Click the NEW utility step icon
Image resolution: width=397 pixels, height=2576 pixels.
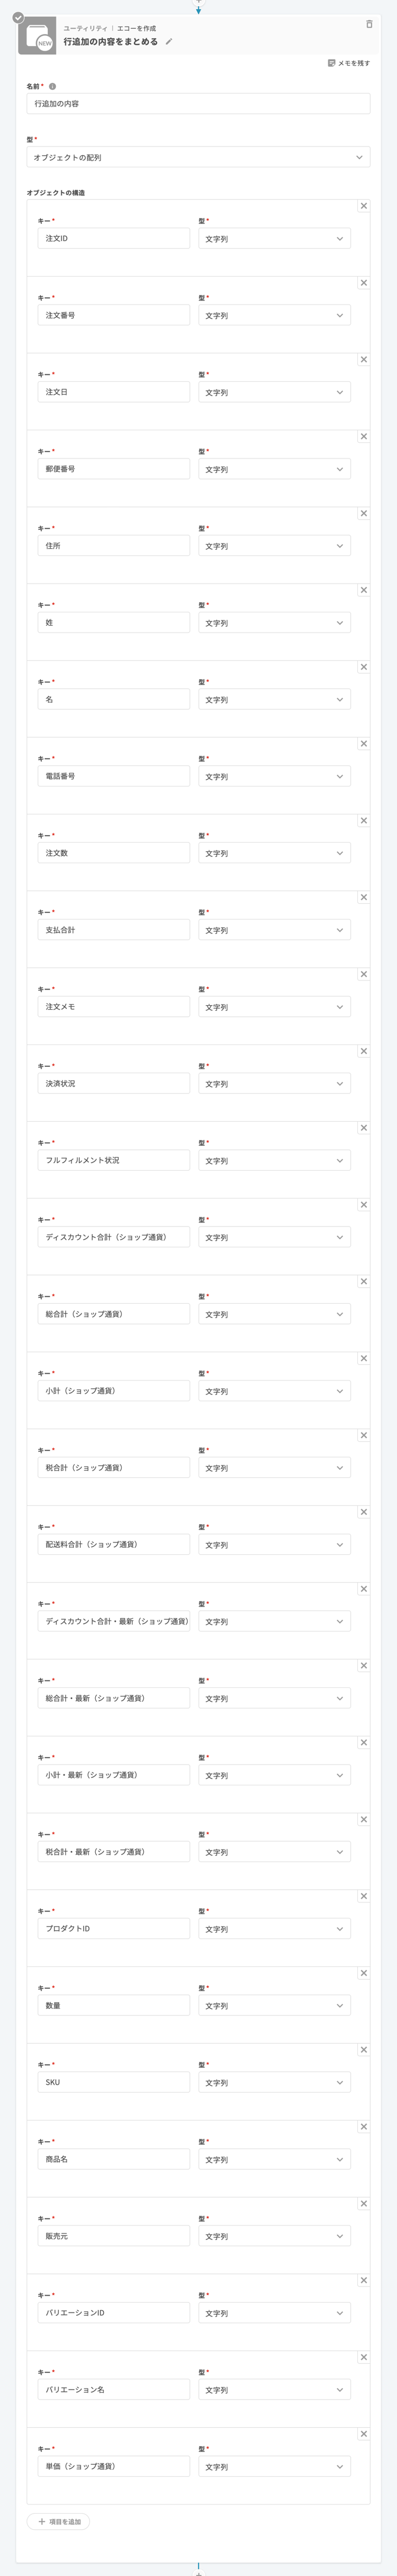pyautogui.click(x=38, y=37)
